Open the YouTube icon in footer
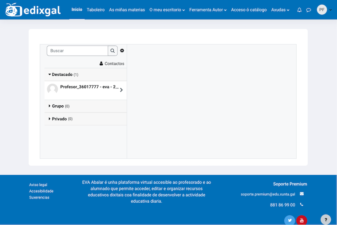The image size is (337, 225). point(302,220)
